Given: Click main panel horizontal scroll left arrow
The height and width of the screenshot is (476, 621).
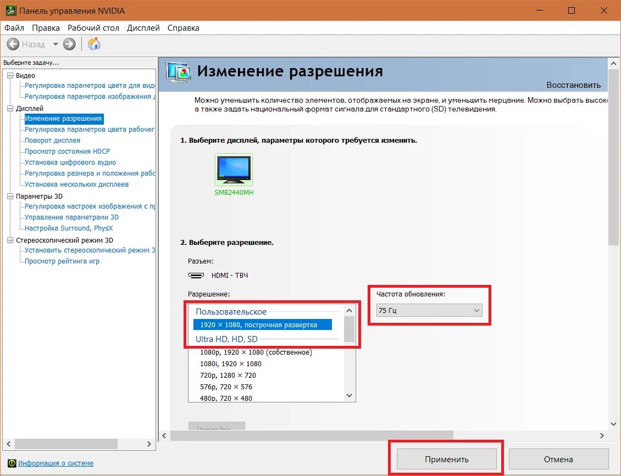Looking at the screenshot, I should coord(164,435).
